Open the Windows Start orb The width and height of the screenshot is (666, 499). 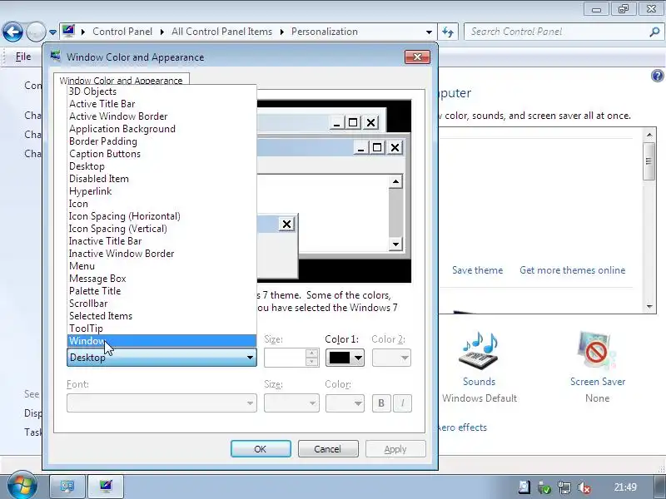[x=21, y=485]
